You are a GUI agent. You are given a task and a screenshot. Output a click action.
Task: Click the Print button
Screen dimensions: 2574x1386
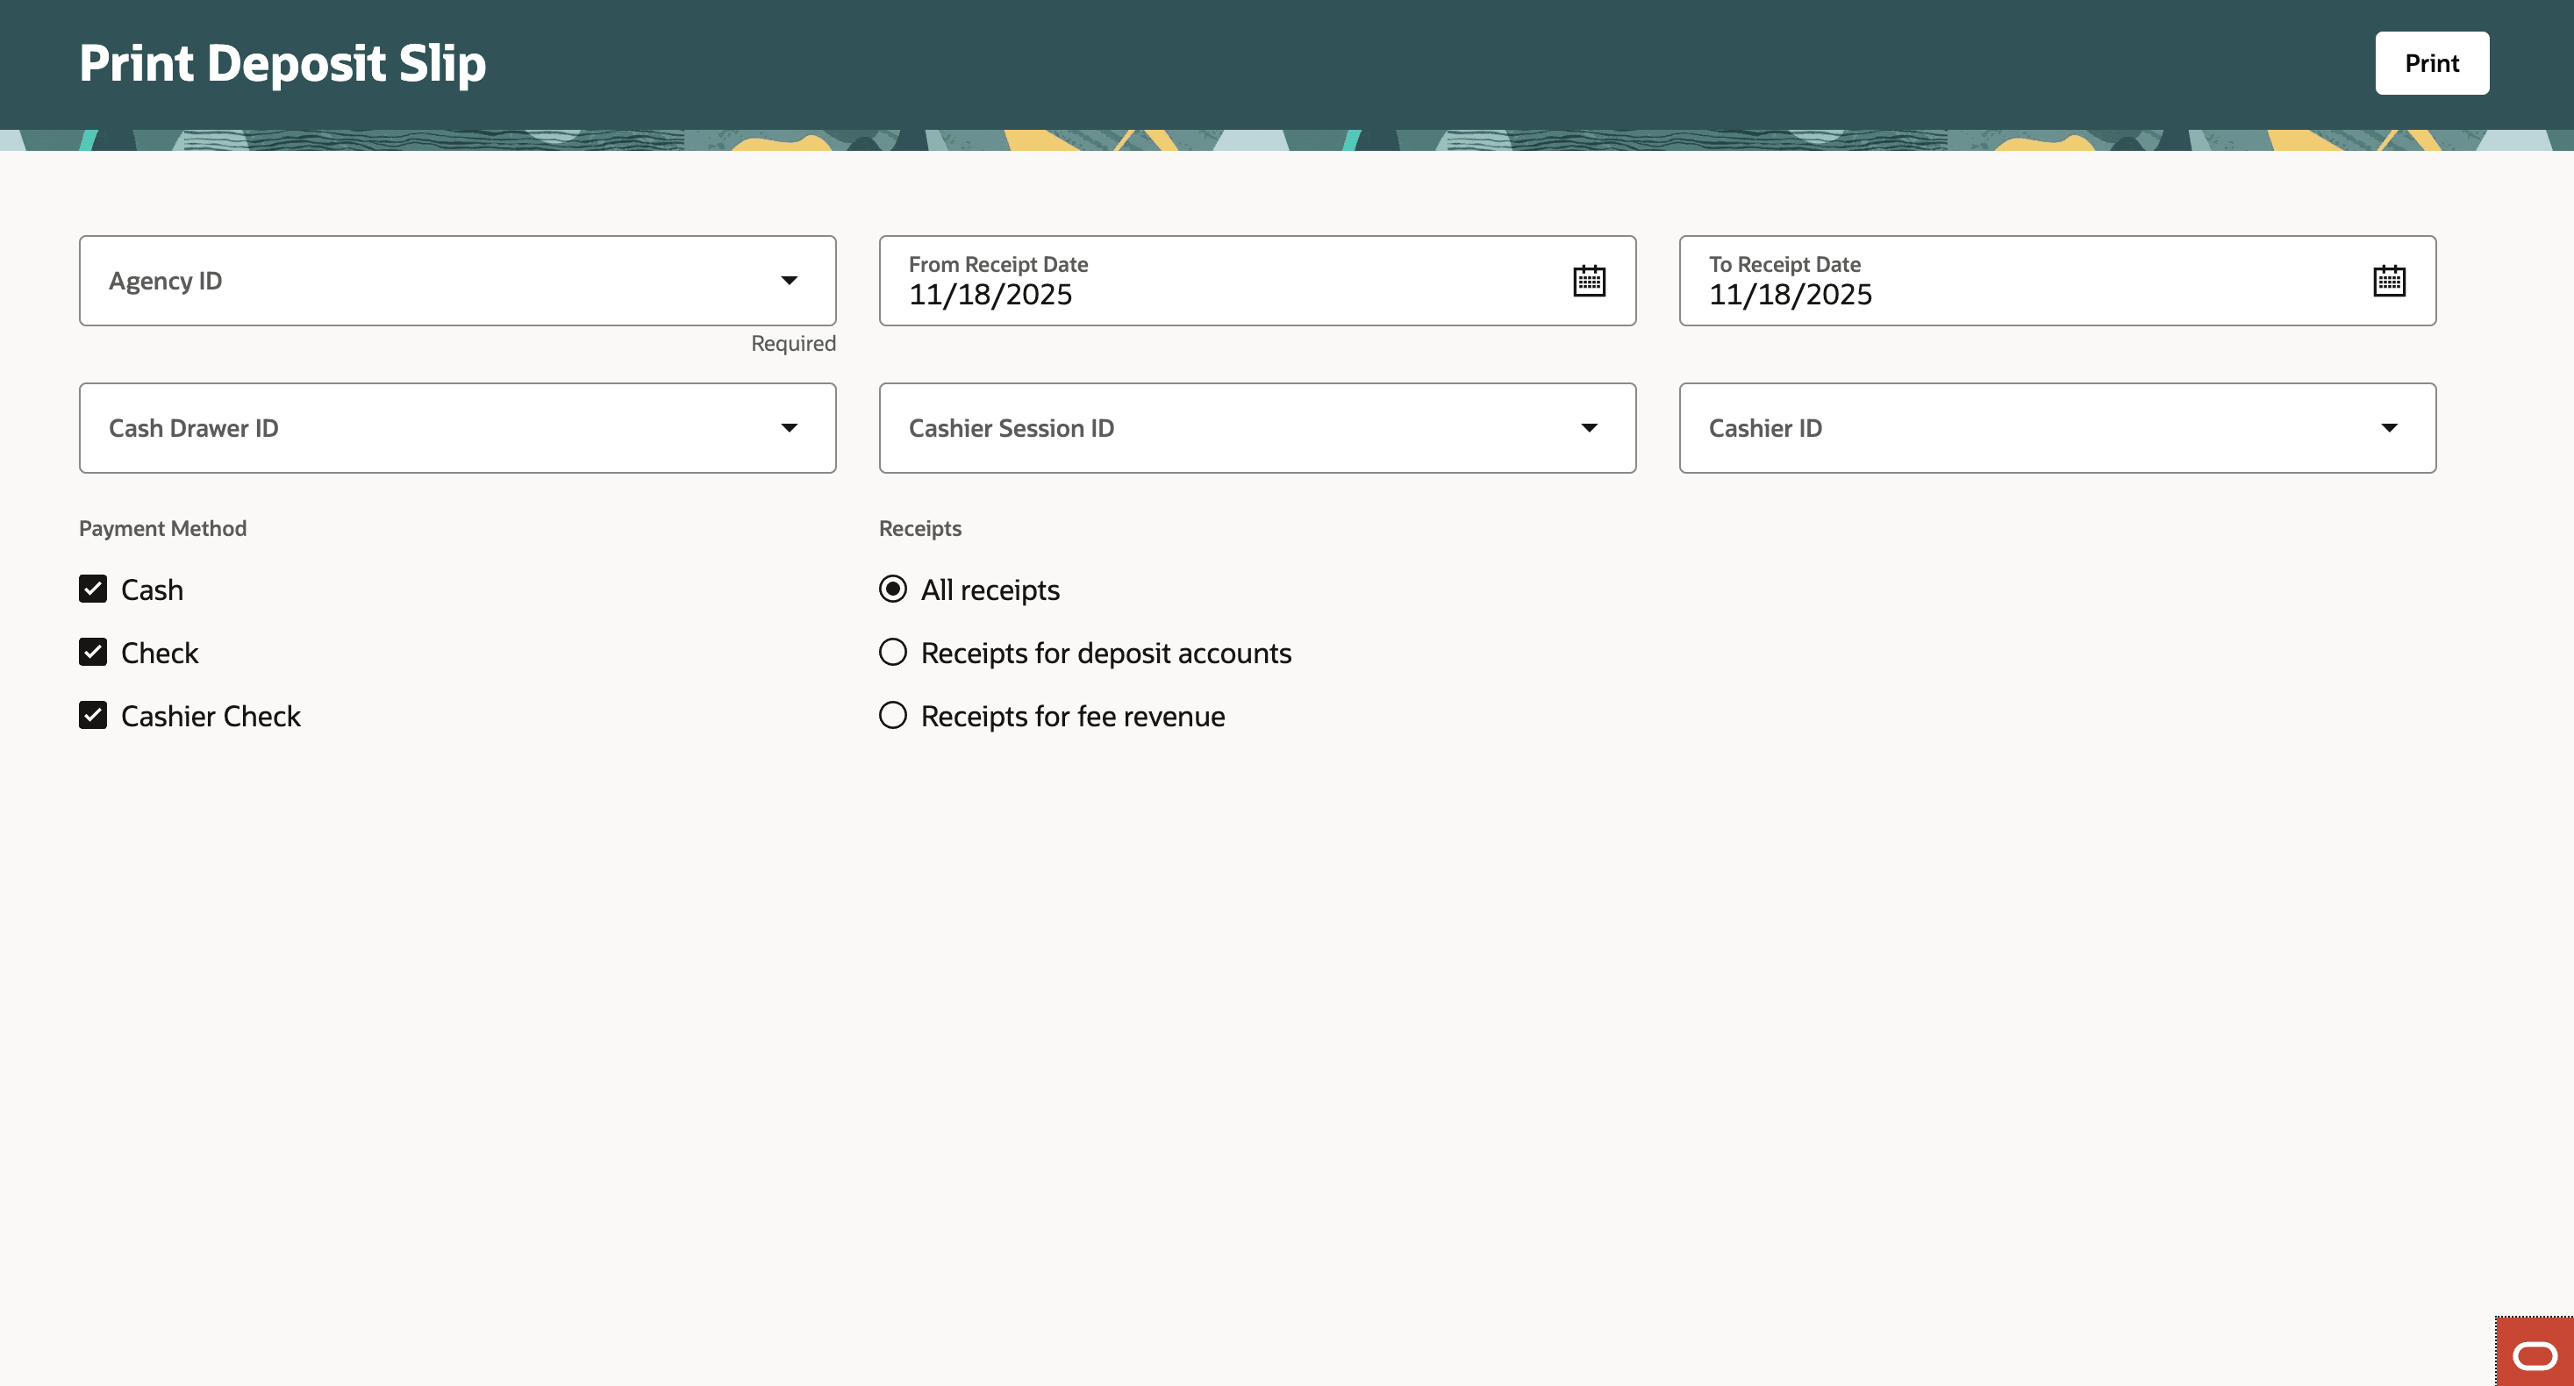click(2432, 63)
